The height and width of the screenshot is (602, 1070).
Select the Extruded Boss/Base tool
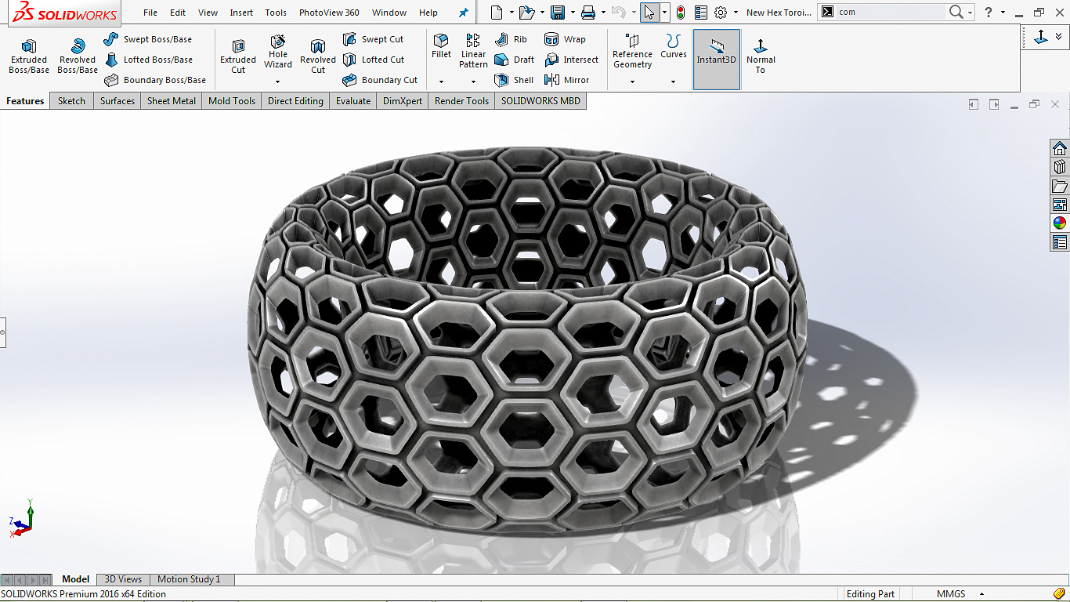[28, 55]
